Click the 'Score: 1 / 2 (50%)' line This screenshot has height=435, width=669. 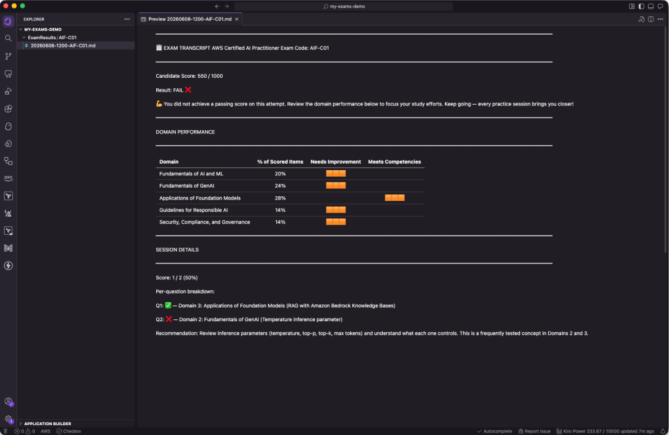[x=176, y=278]
